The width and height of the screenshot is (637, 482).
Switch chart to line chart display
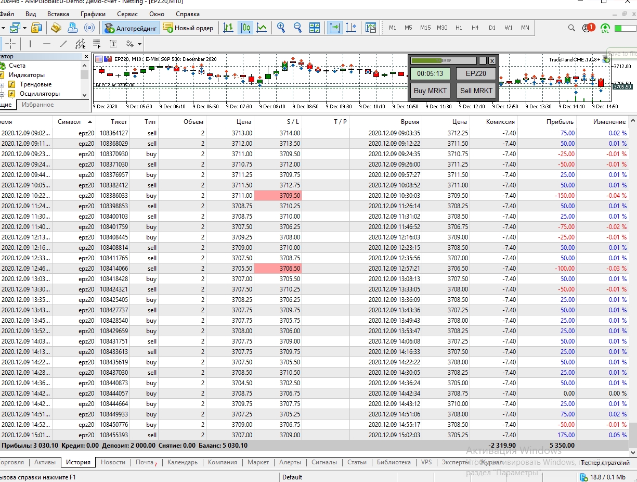[x=262, y=28]
